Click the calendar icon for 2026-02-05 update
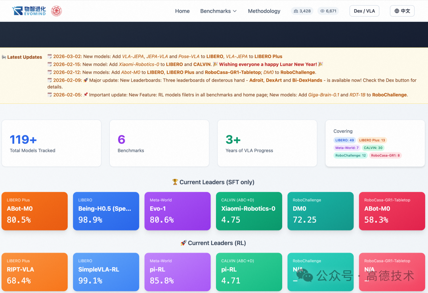The height and width of the screenshot is (293, 428). coord(50,95)
